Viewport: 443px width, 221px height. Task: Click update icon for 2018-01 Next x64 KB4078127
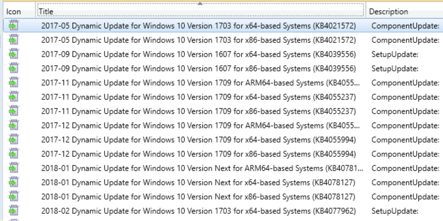click(13, 182)
